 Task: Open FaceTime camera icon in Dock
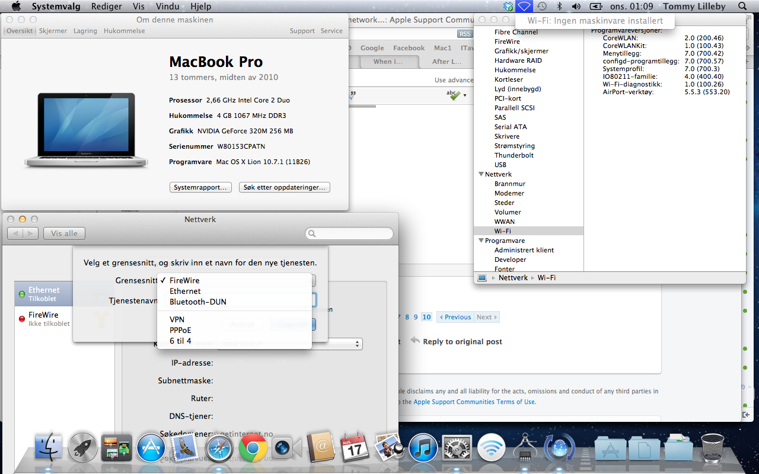click(287, 447)
